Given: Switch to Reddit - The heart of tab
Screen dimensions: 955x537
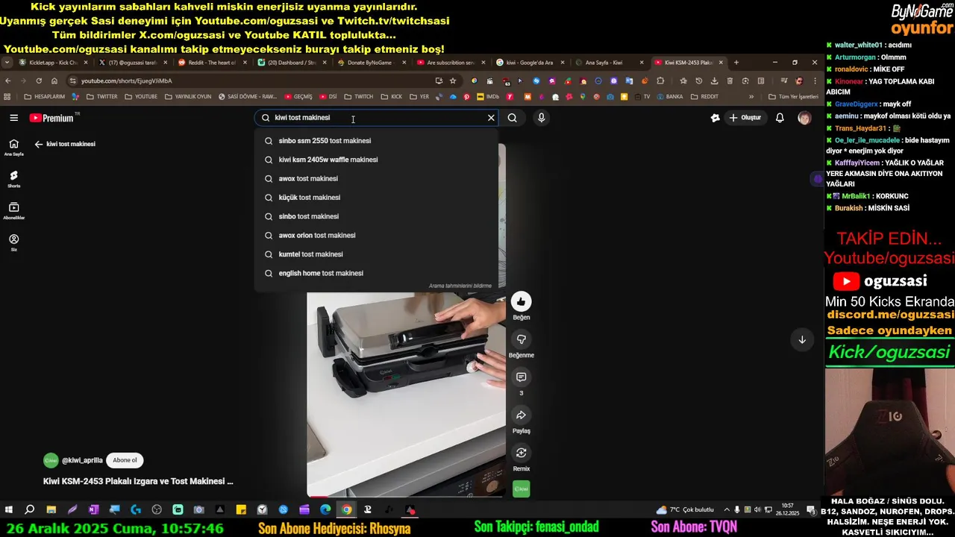Looking at the screenshot, I should (212, 63).
